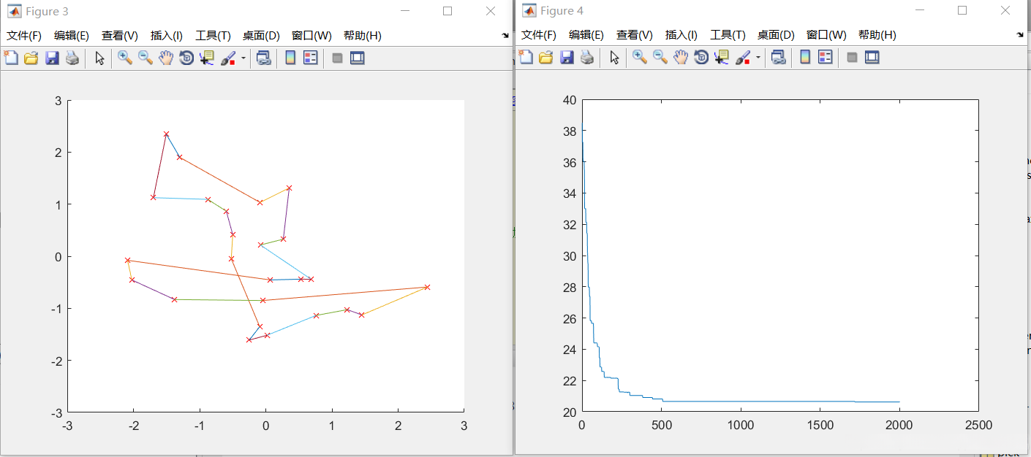Open 编辑(E) menu in Figure 3
The image size is (1031, 457).
click(71, 35)
